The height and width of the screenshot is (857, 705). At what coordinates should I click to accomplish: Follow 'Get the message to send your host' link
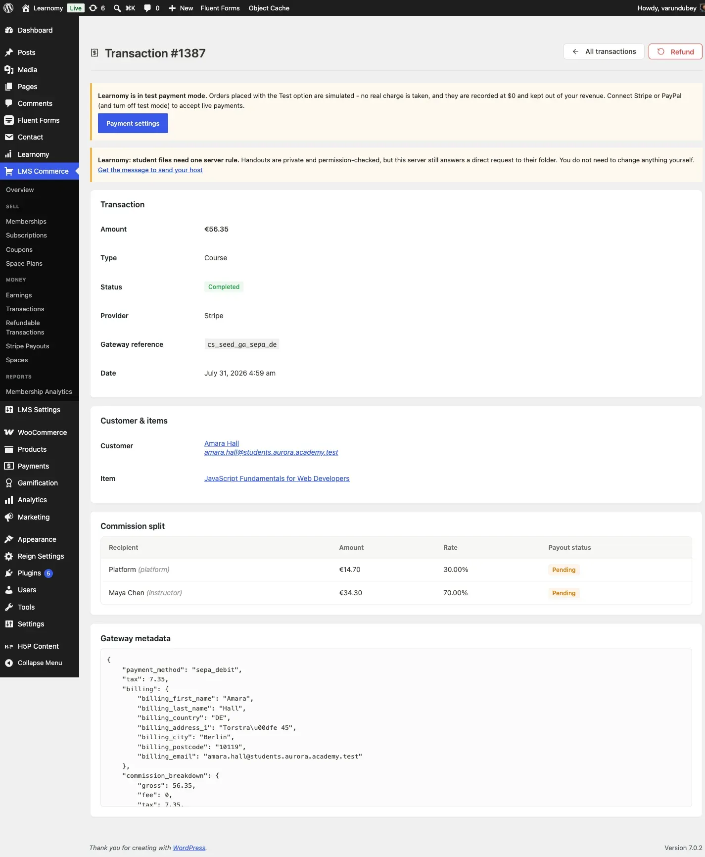150,170
